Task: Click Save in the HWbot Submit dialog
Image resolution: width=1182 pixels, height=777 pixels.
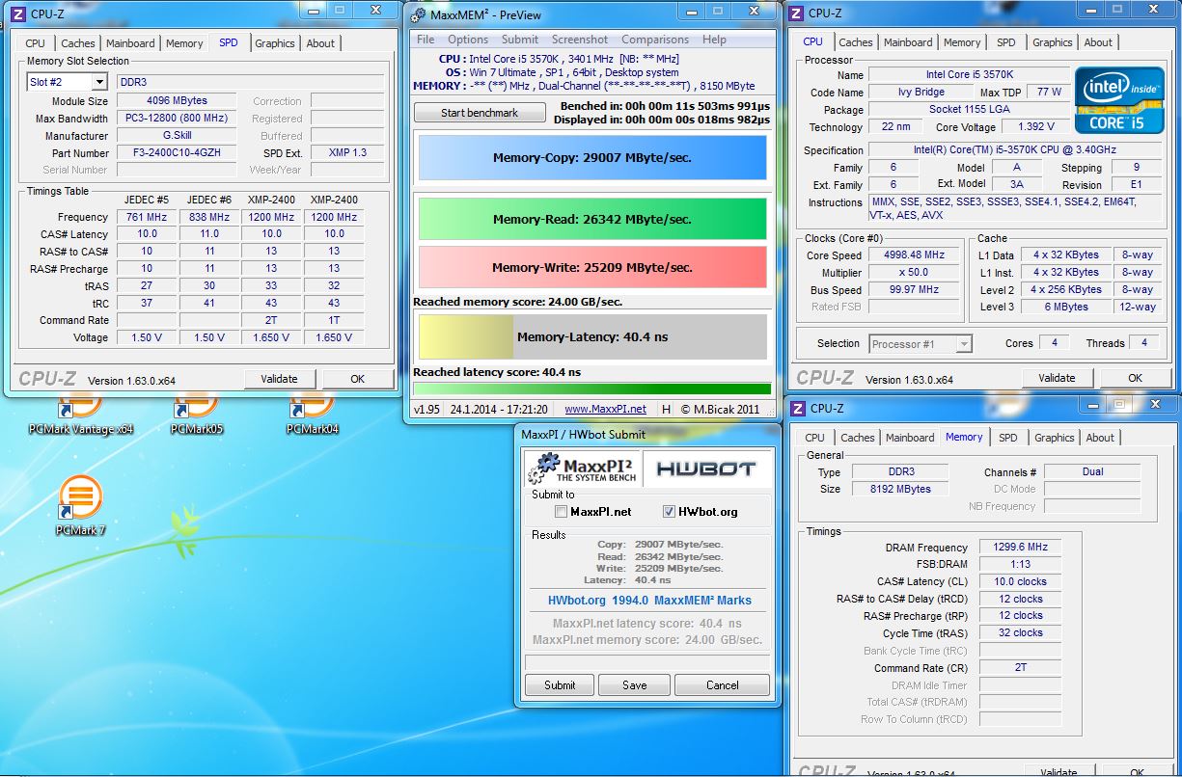Action: click(635, 685)
